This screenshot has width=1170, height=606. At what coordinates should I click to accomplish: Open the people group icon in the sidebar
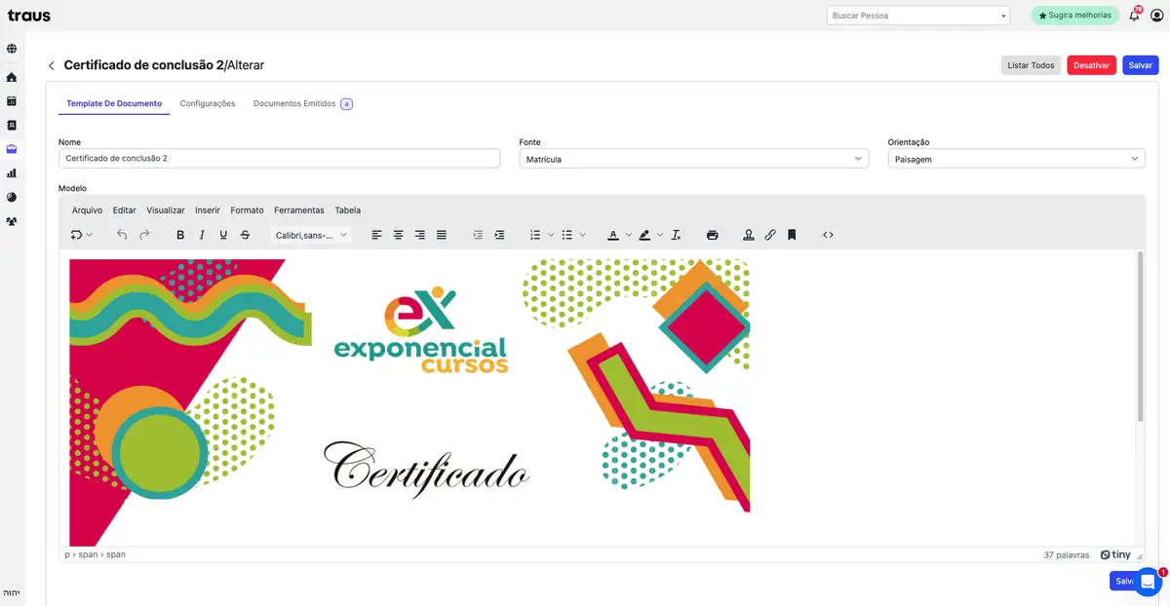click(x=12, y=221)
